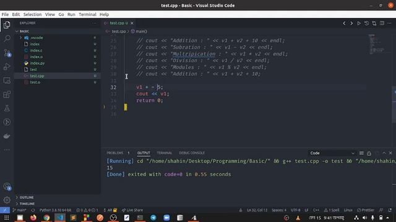Open the Terminal menu
The image size is (396, 222).
(87, 14)
